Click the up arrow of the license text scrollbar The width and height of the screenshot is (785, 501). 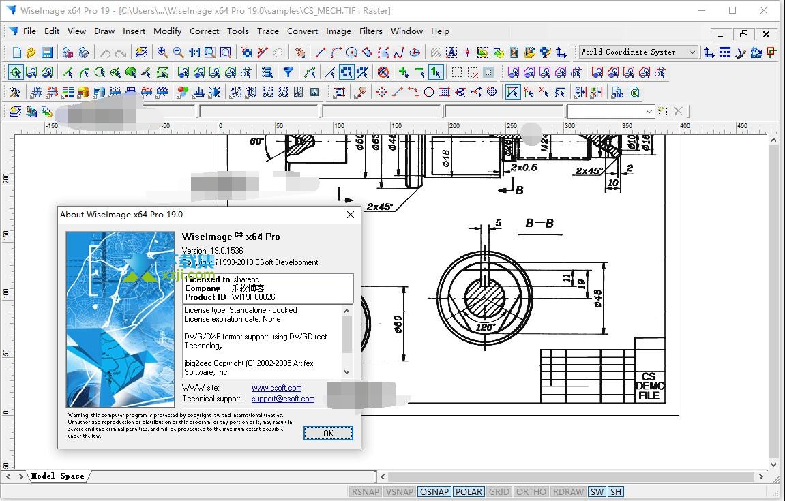[x=347, y=311]
